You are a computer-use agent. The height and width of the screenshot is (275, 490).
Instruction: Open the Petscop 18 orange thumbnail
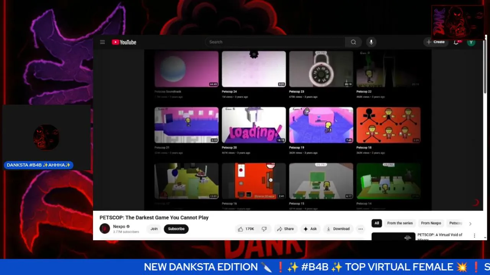click(389, 125)
